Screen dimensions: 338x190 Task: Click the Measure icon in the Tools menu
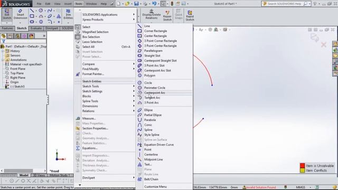click(x=78, y=118)
